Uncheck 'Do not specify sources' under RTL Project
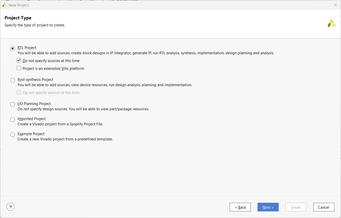 [x=19, y=61]
